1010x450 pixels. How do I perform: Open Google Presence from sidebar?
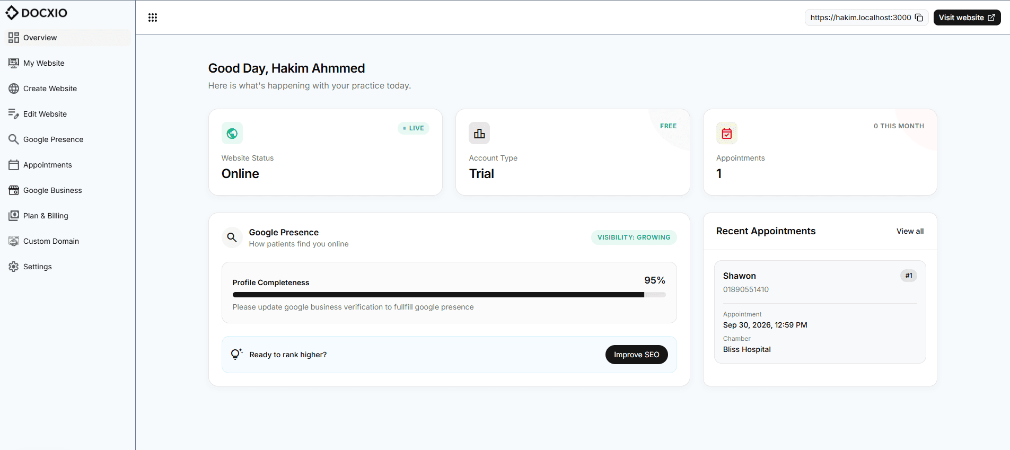click(x=68, y=139)
